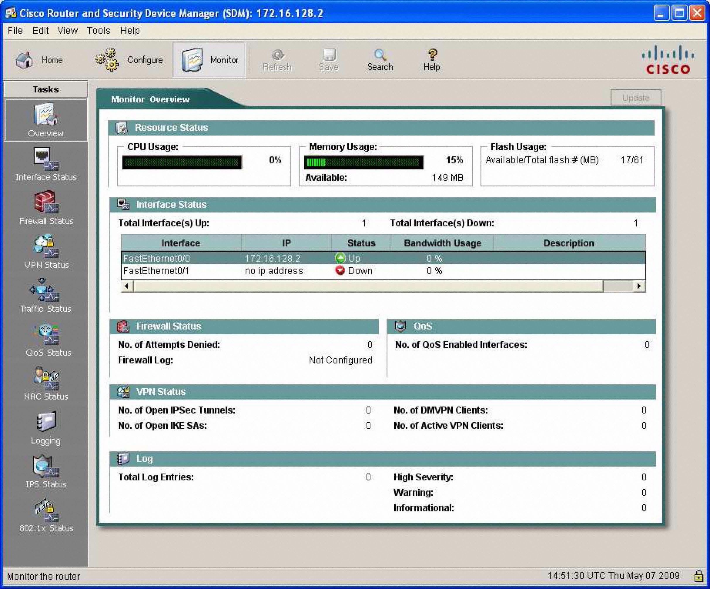710x589 pixels.
Task: Click the scroll right arrow of interface table
Action: click(639, 286)
